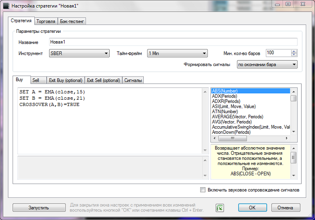Image resolution: width=315 pixels, height=220 pixels.
Task: Select ABS(Number) in function list
Action: 250,91
